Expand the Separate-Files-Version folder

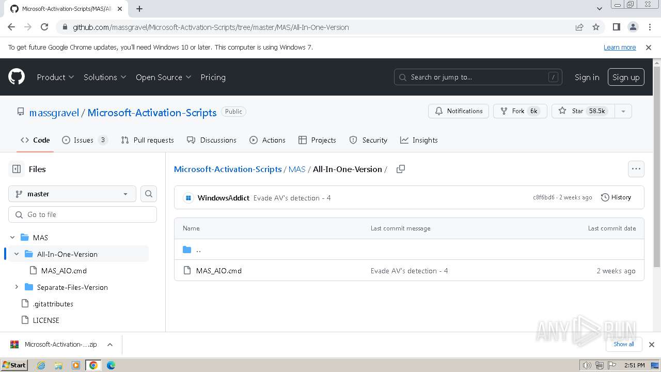click(17, 287)
